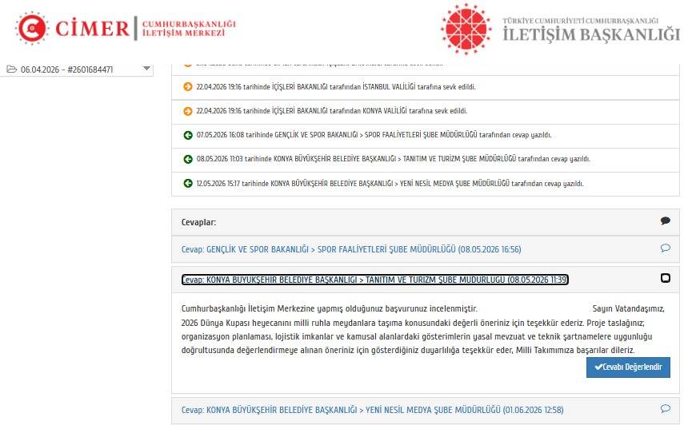This screenshot has width=684, height=425.
Task: Click green arrow icon for Gençlik ve Spor row
Action: tap(187, 135)
